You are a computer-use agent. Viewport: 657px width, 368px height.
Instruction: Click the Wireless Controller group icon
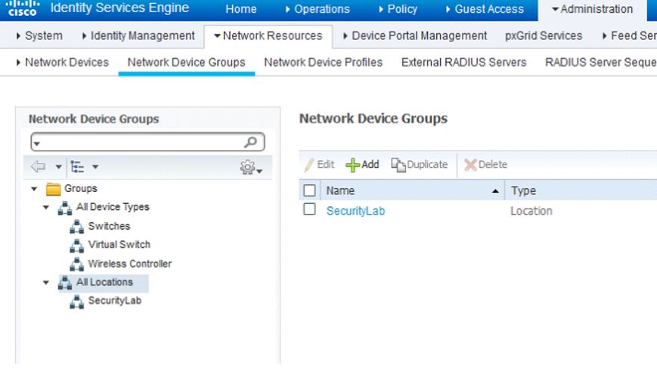[x=76, y=264]
